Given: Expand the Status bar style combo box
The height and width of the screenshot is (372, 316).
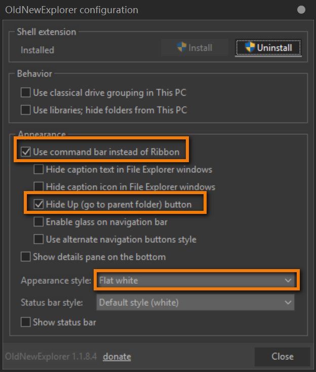Looking at the screenshot, I should 195,302.
